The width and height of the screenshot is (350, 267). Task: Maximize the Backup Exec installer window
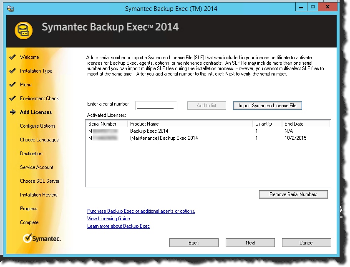[313, 7]
